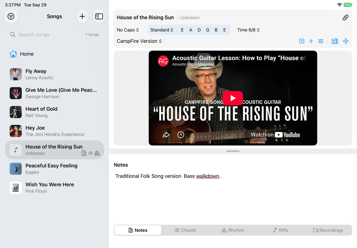Click the video share arrow icon
The width and height of the screenshot is (357, 248).
click(x=166, y=135)
